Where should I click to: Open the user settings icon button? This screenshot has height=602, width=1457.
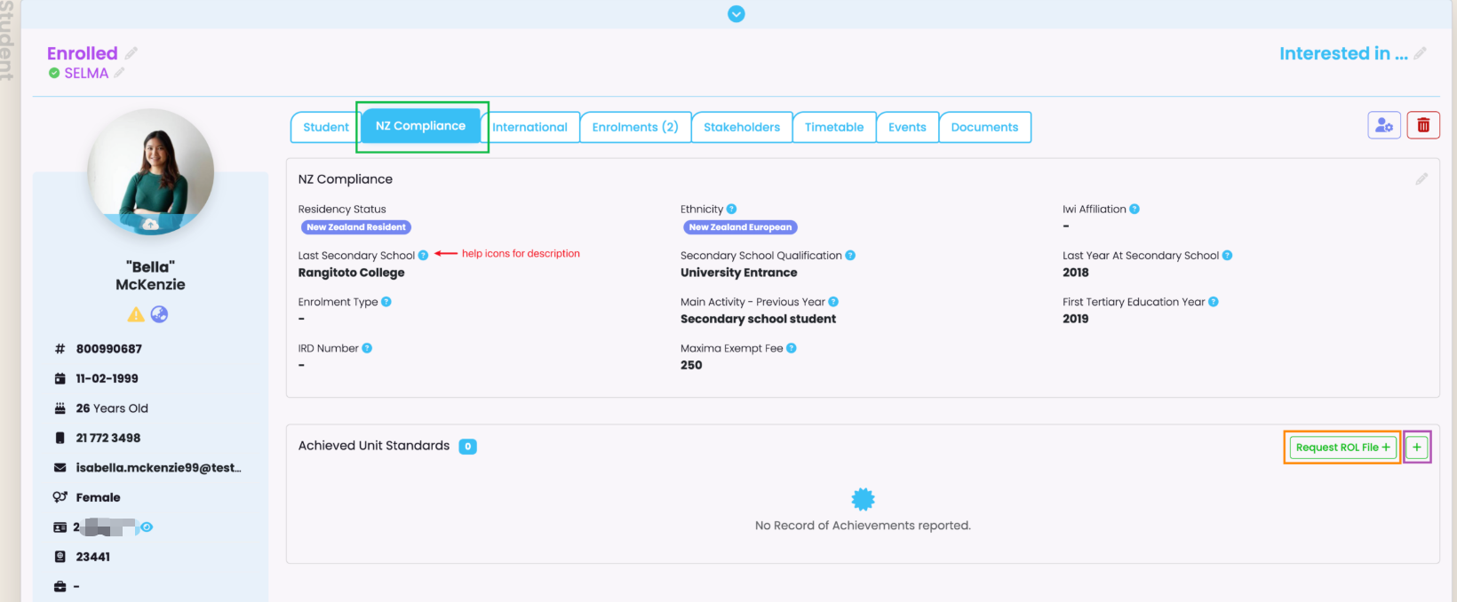[1384, 125]
